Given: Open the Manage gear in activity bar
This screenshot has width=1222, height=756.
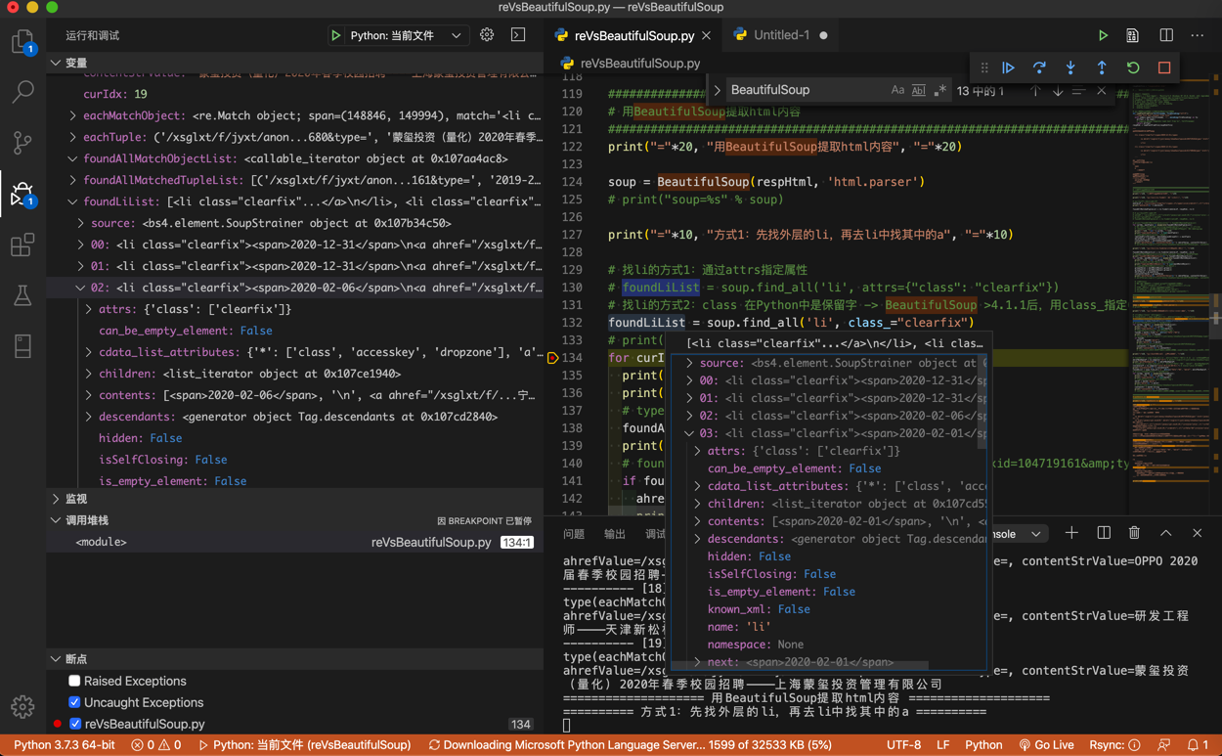Looking at the screenshot, I should pos(22,706).
